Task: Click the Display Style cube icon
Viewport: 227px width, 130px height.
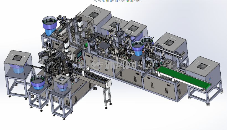Action: pyautogui.click(x=117, y=1)
